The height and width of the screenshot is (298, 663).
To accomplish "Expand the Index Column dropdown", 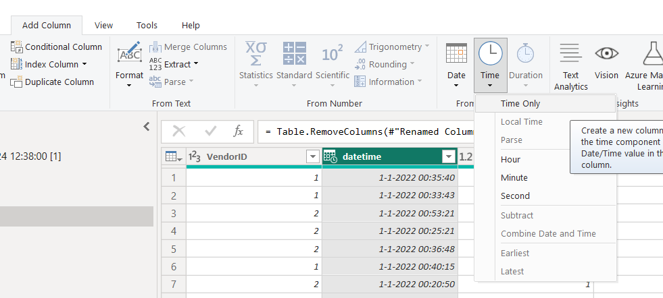I will pos(84,65).
